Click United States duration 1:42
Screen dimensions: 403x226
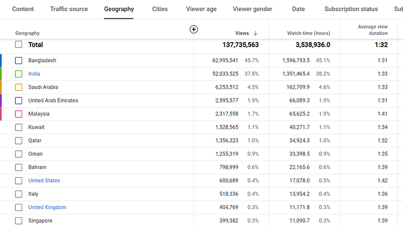(x=383, y=181)
